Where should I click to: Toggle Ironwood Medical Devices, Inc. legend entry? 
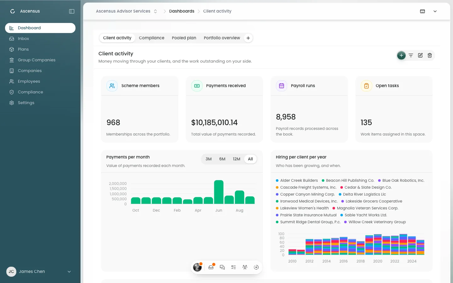pyautogui.click(x=307, y=201)
